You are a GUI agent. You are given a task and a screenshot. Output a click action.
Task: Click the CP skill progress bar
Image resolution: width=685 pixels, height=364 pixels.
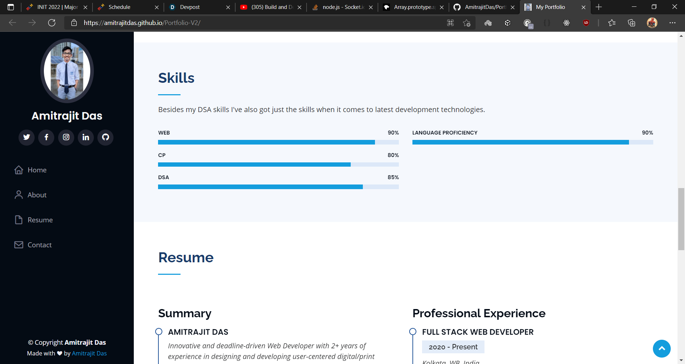(278, 165)
